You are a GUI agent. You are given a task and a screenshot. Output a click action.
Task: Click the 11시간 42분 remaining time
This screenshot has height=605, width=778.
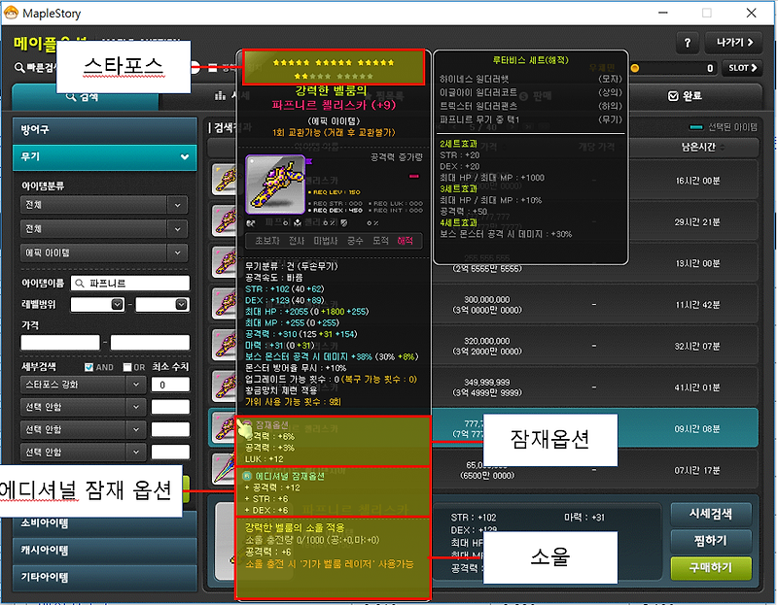click(x=697, y=305)
